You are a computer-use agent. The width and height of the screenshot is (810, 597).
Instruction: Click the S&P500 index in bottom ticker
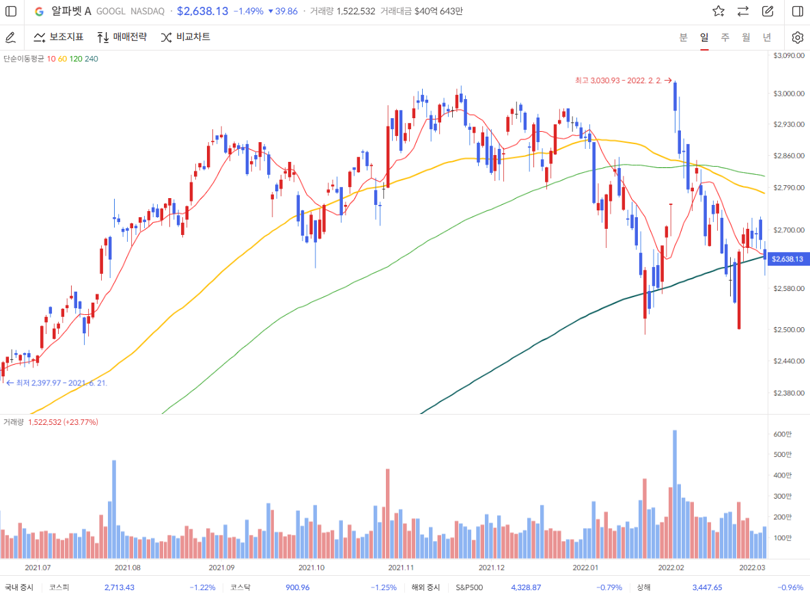tap(471, 587)
